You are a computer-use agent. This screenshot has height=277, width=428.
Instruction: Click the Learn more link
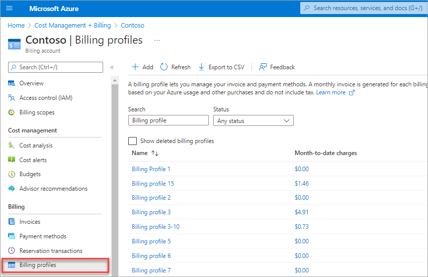331,93
